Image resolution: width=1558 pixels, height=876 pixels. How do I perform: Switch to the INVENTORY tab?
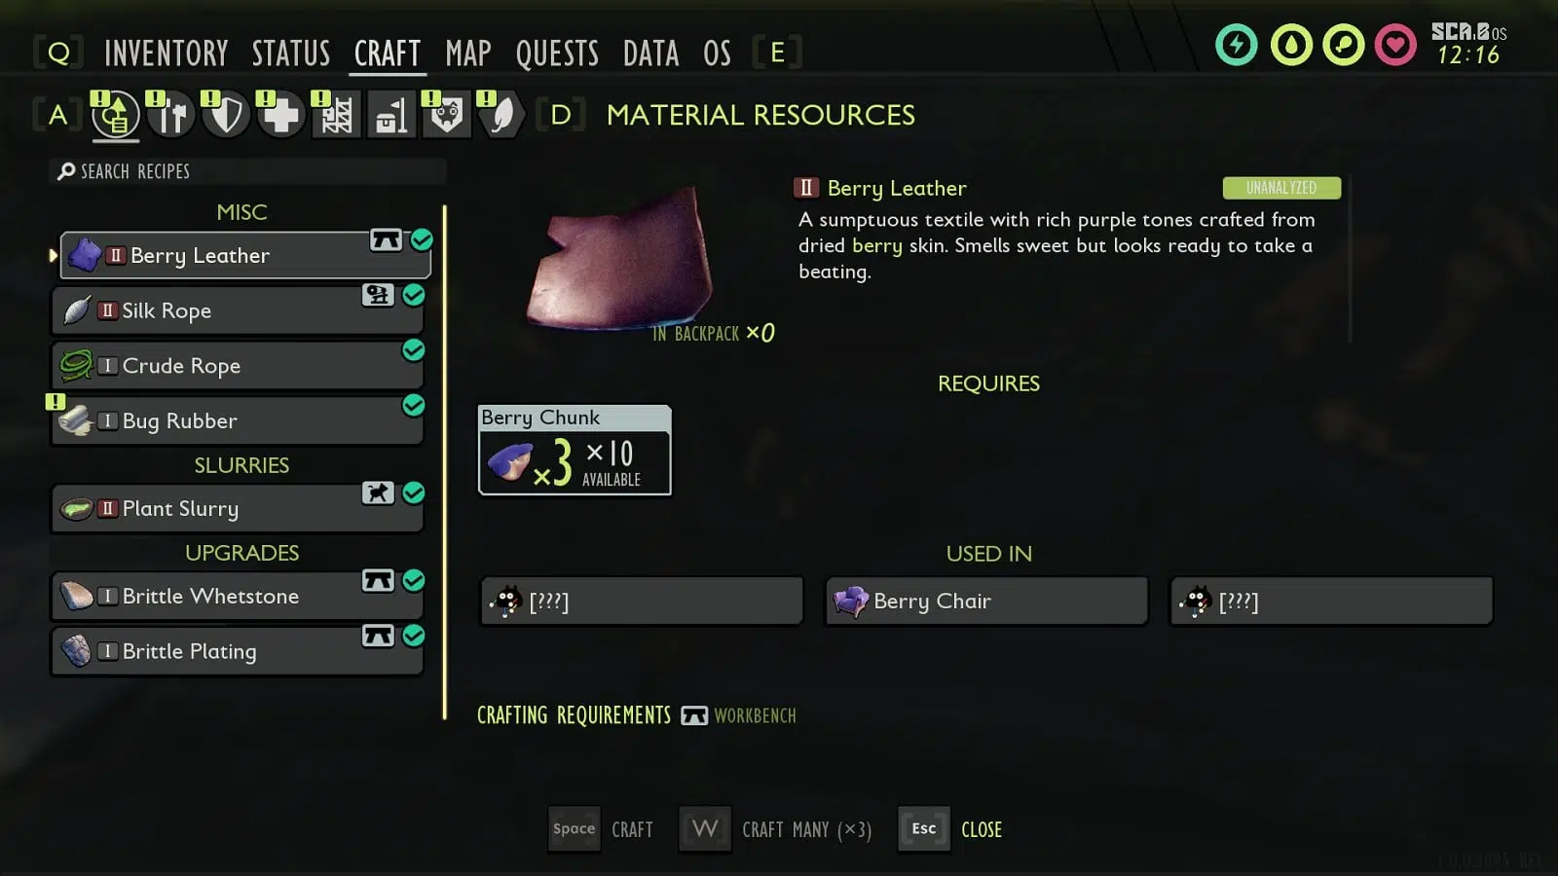(x=167, y=53)
